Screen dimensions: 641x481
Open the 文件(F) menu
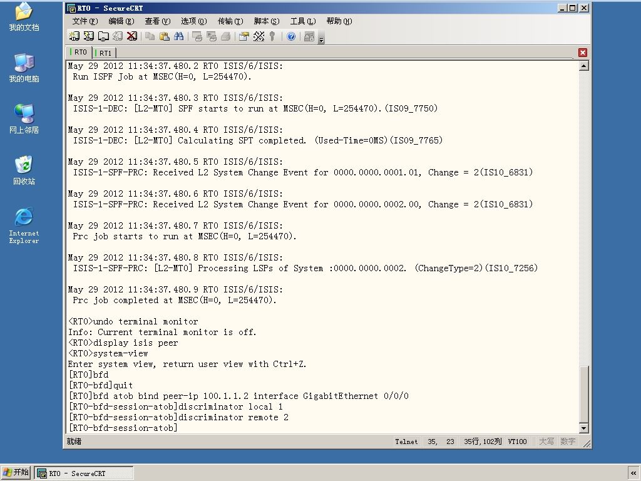[x=85, y=21]
